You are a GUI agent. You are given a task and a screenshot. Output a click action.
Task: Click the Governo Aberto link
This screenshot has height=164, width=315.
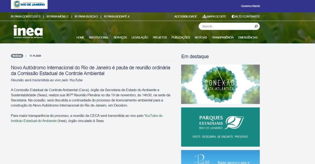pos(250,6)
